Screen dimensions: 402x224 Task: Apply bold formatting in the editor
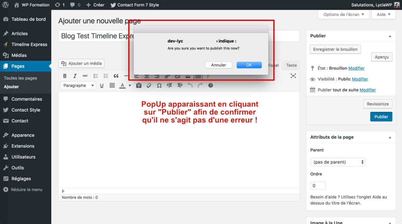(x=65, y=76)
